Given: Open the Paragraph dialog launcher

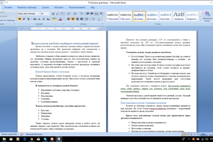Looking at the screenshot, I should pos(103,24).
